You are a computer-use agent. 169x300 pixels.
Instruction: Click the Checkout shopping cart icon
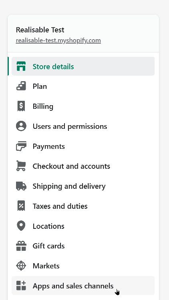point(21,166)
